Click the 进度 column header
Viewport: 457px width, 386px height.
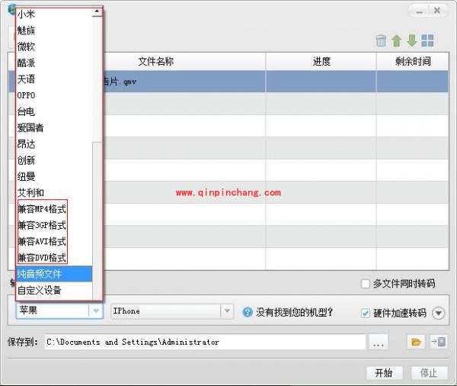pyautogui.click(x=321, y=62)
